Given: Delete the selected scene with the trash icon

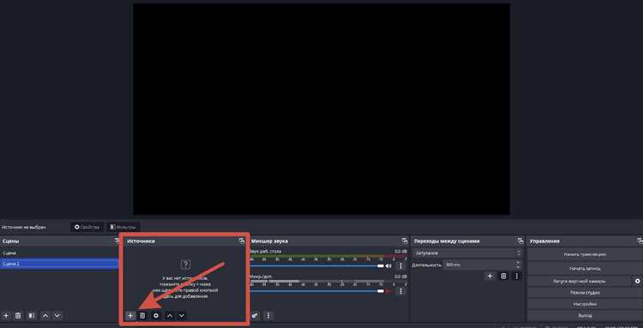Looking at the screenshot, I should [x=18, y=316].
